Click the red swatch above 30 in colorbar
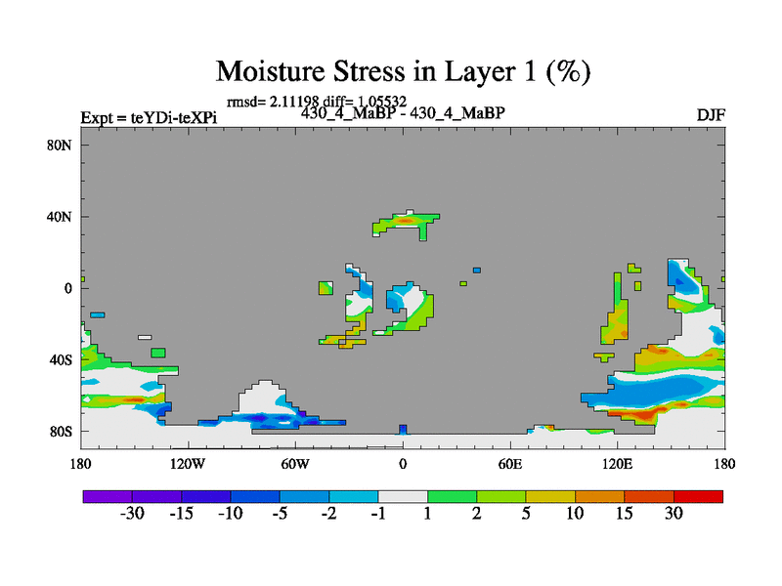Image resolution: width=782 pixels, height=586 pixels. coord(698,496)
